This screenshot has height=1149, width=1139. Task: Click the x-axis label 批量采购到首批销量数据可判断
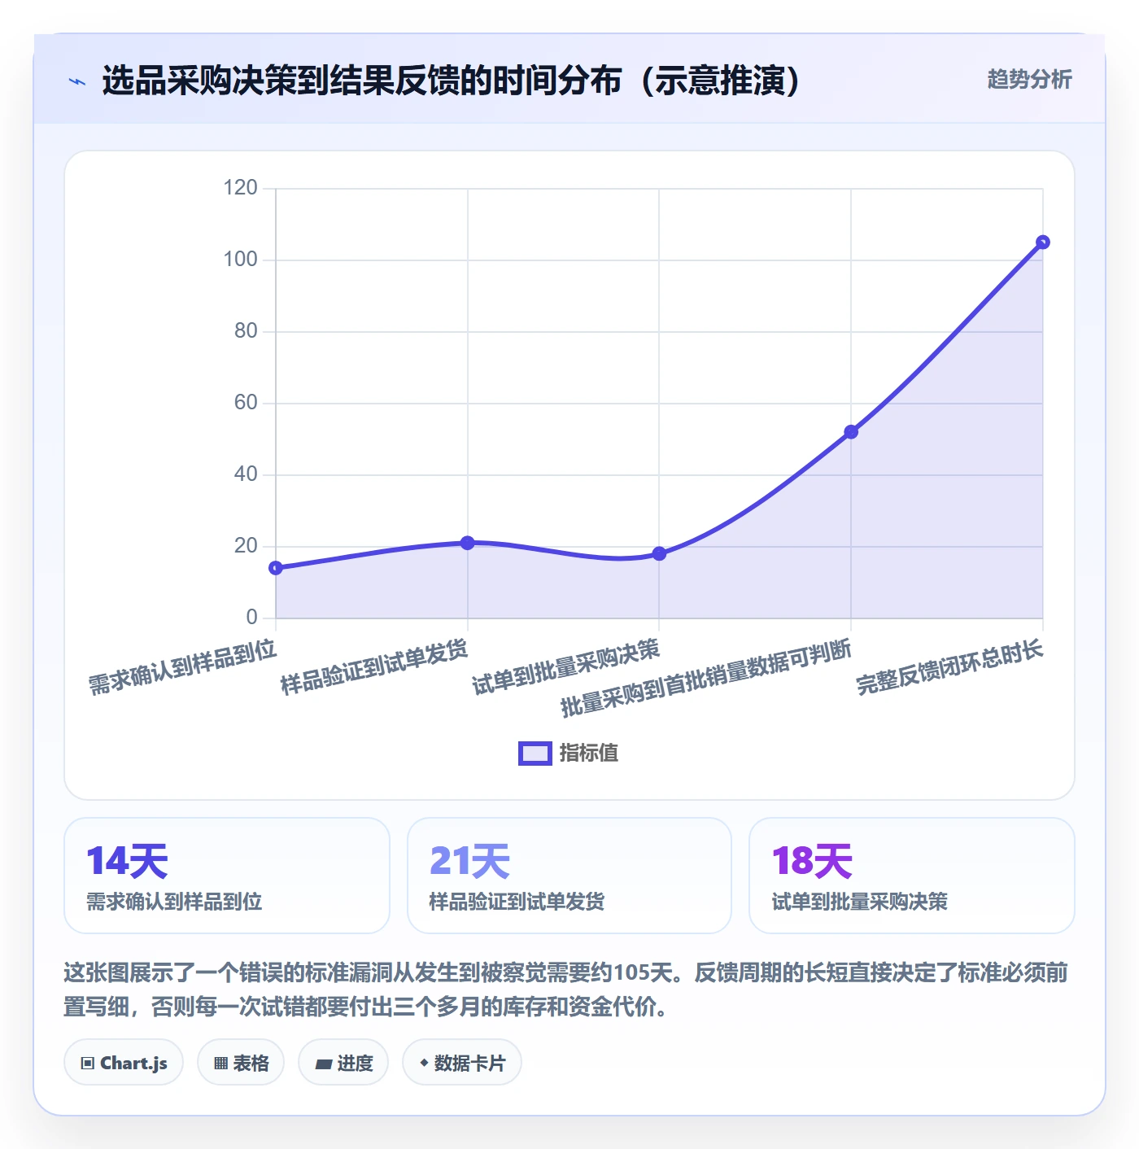(x=706, y=679)
